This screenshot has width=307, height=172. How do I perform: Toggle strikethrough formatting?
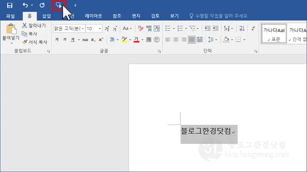point(85,40)
